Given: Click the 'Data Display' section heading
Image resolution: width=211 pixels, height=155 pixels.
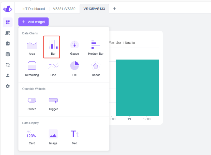Looking at the screenshot, I should click(x=31, y=123).
